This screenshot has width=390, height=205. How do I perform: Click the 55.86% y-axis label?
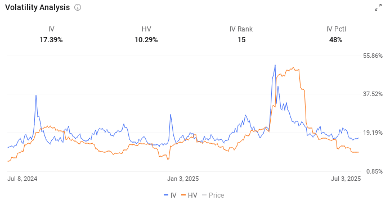click(373, 56)
